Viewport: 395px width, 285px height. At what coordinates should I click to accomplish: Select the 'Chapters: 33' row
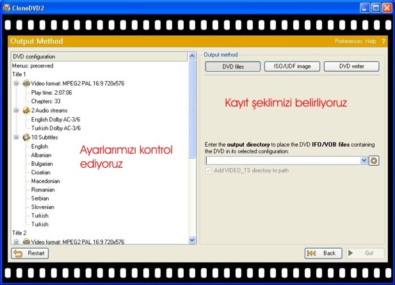point(46,101)
